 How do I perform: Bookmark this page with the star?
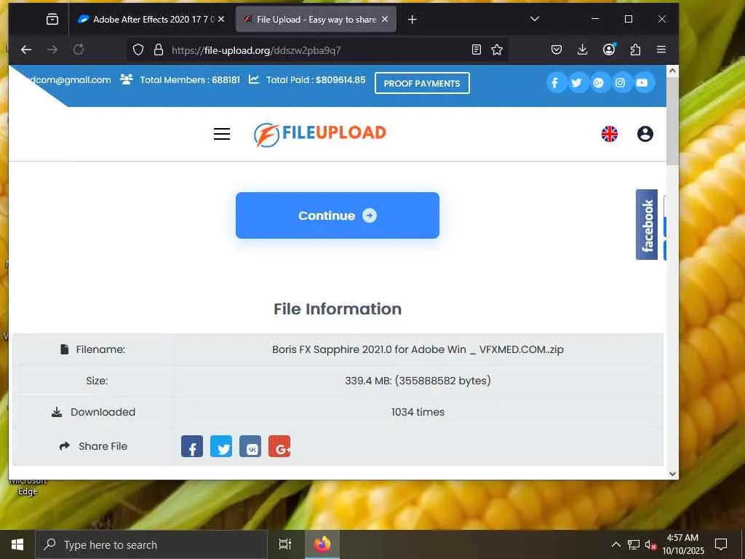[497, 50]
